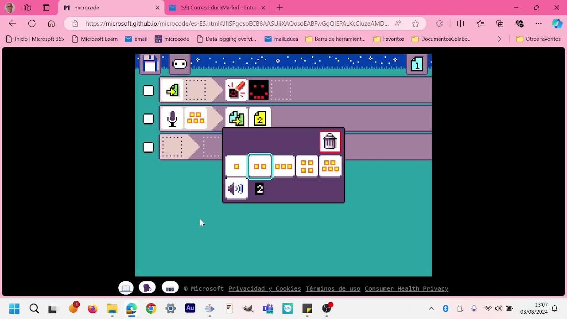Image resolution: width=567 pixels, height=319 pixels.
Task: Add this page to favorites with star
Action: click(416, 23)
